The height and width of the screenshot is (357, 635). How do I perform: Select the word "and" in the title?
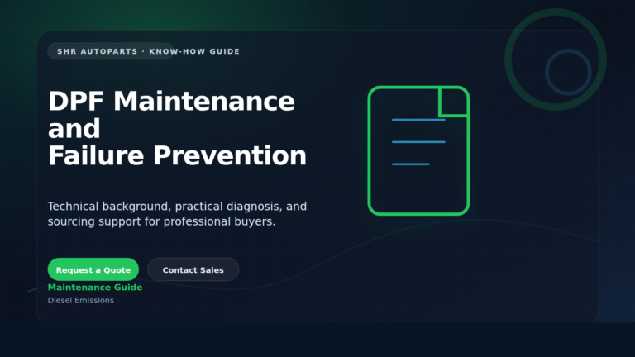point(74,129)
